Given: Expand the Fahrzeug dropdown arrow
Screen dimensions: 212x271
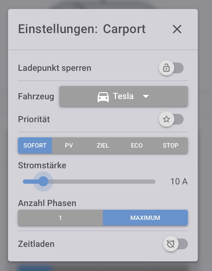Looking at the screenshot, I should (146, 97).
